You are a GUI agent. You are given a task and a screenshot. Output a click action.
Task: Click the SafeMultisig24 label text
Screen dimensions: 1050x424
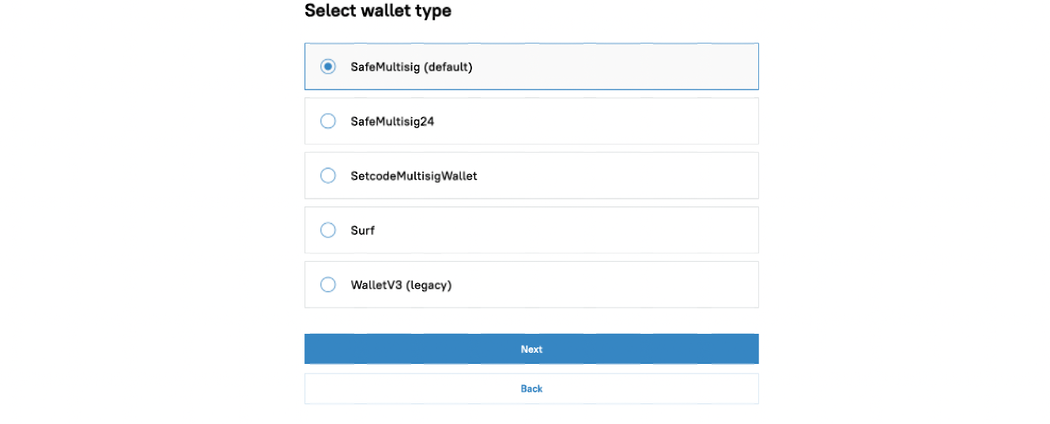[392, 122]
